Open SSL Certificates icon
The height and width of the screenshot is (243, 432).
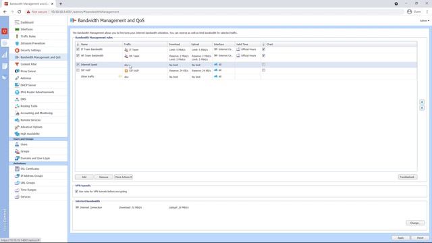[17, 169]
